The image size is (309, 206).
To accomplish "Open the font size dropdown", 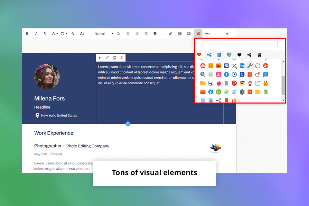I will (x=64, y=33).
